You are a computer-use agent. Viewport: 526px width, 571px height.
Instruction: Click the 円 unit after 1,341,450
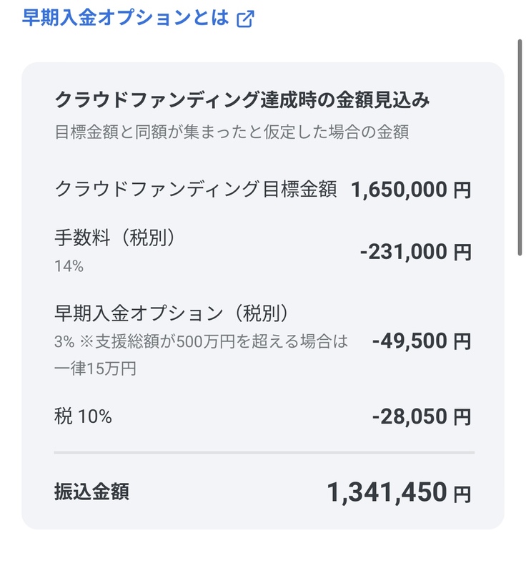coord(463,494)
